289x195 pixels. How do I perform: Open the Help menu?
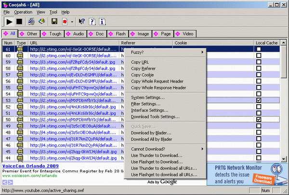coord(65,12)
